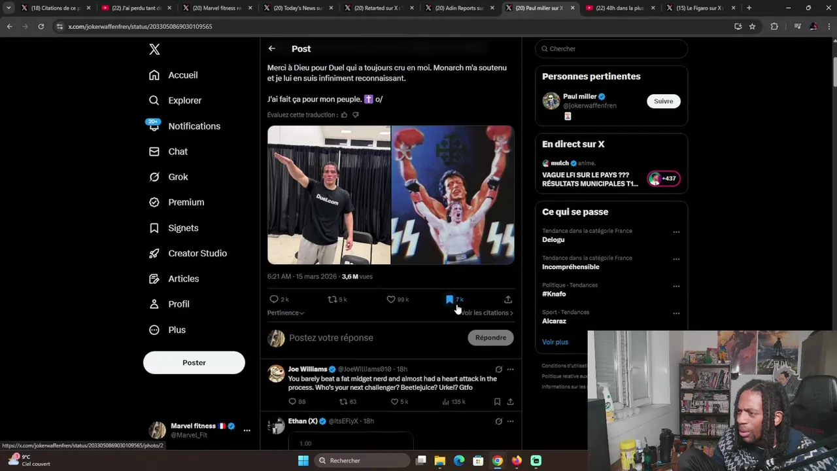Open the Explorer search page
The height and width of the screenshot is (471, 837).
pyautogui.click(x=175, y=101)
